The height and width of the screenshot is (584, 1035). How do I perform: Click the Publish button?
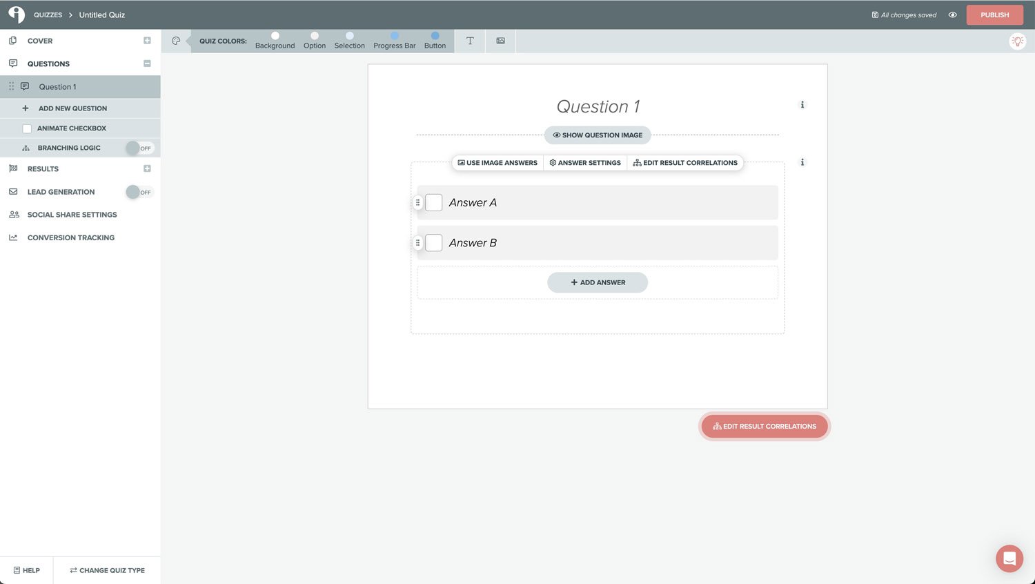click(994, 14)
